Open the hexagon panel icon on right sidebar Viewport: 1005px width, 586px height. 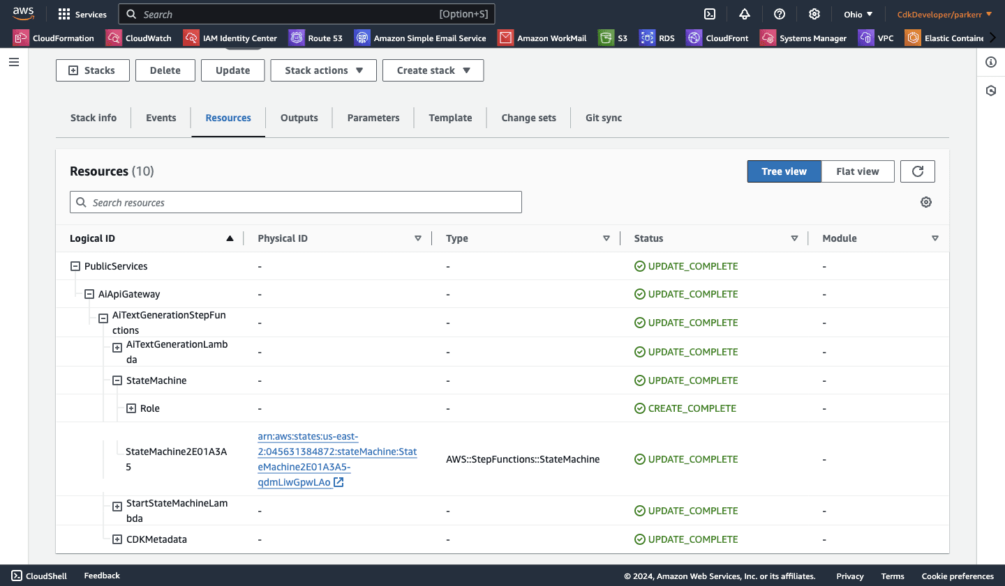(991, 91)
